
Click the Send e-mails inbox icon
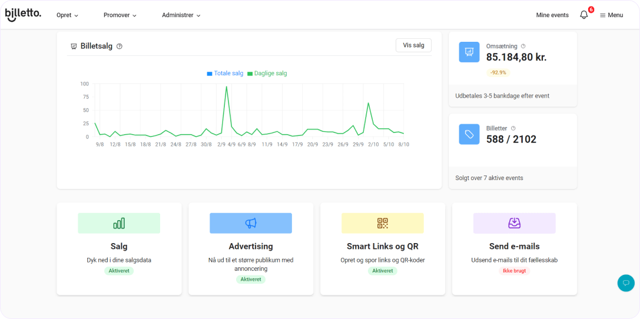click(515, 223)
